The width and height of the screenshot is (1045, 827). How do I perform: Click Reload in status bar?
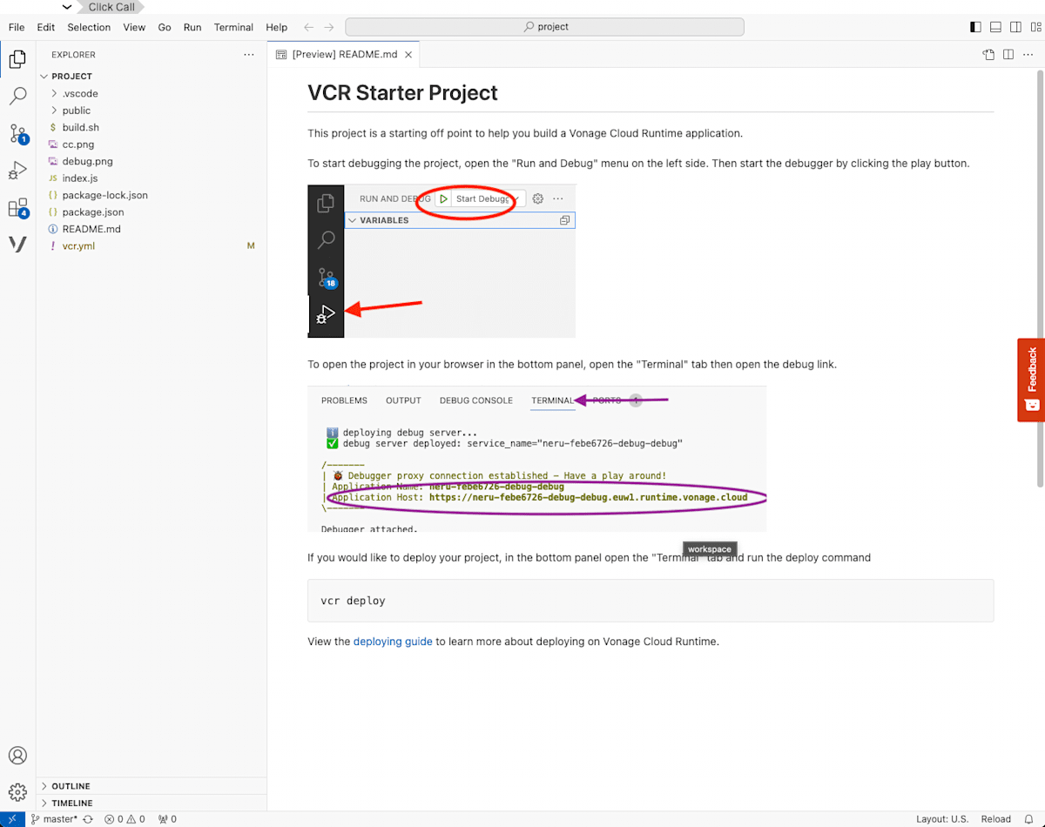[x=996, y=819]
